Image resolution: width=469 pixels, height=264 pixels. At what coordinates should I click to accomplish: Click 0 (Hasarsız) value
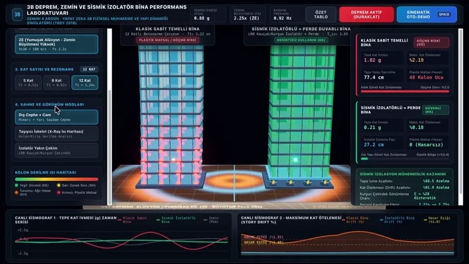(x=426, y=144)
